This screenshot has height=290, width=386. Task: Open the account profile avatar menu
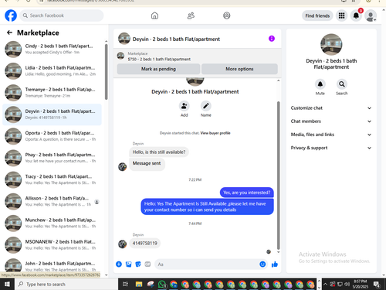371,15
